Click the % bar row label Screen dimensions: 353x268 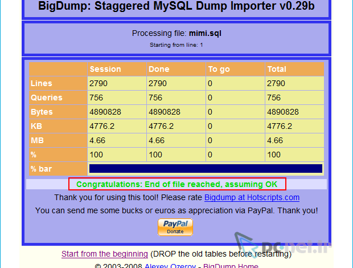coord(41,169)
